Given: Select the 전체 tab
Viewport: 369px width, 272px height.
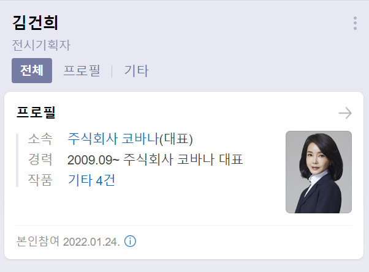Looking at the screenshot, I should point(32,71).
